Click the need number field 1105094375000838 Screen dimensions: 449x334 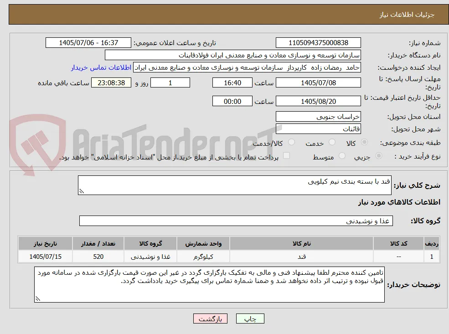click(x=318, y=43)
